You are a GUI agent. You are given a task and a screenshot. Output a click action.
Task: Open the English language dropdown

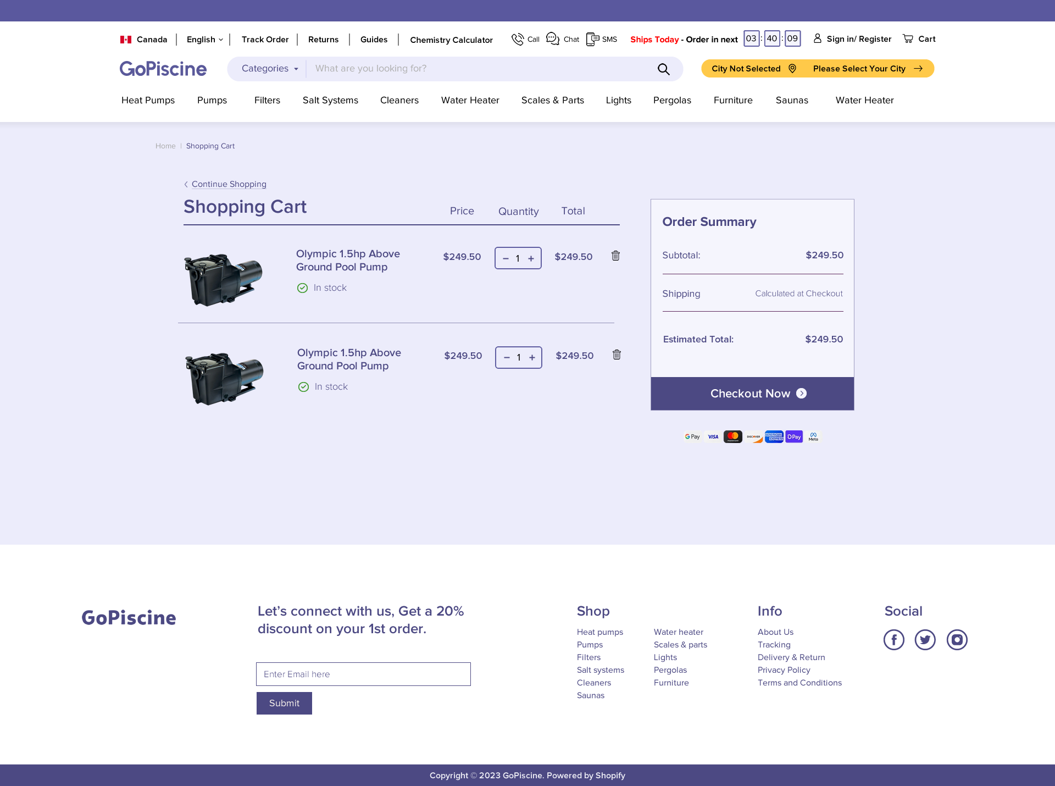[x=205, y=40]
